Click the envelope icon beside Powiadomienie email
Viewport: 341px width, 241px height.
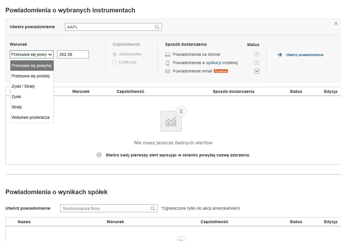pos(168,71)
